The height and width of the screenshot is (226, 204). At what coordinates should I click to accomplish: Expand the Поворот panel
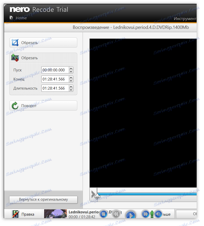point(43,106)
